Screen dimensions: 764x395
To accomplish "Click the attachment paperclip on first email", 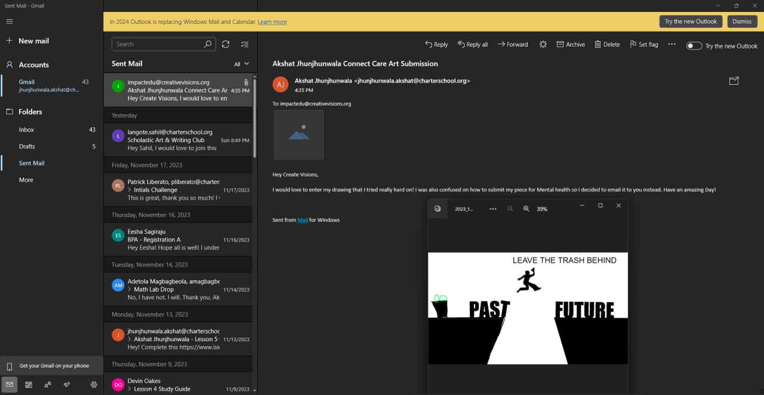I will [x=246, y=82].
